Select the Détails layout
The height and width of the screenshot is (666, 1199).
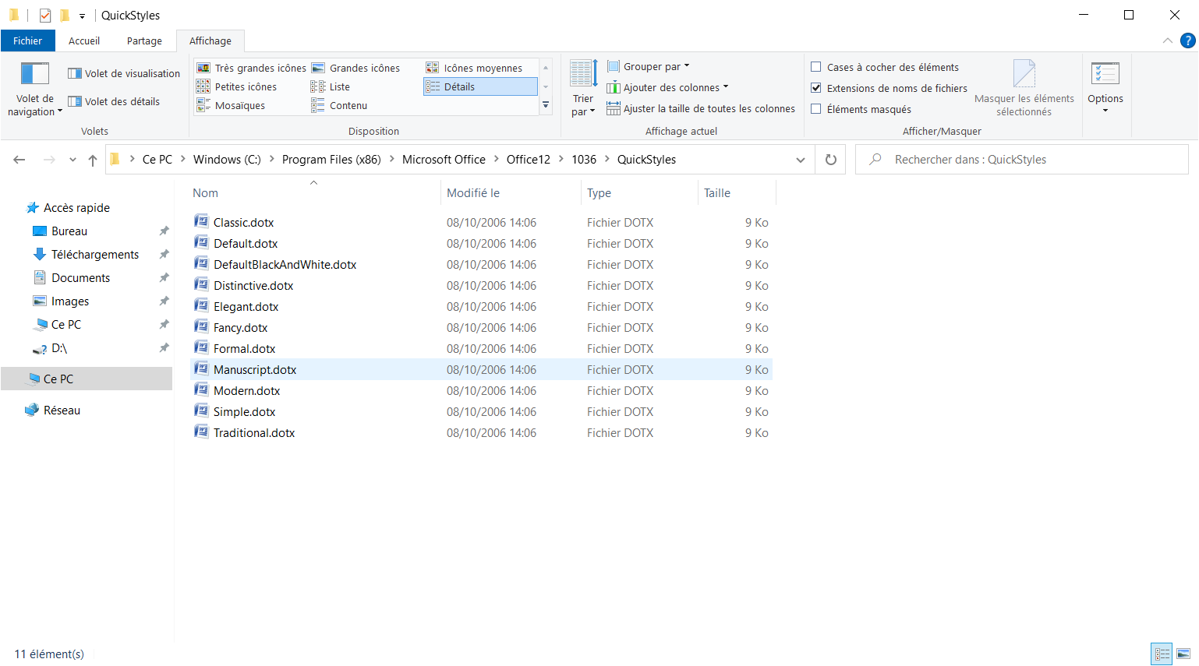coord(480,86)
